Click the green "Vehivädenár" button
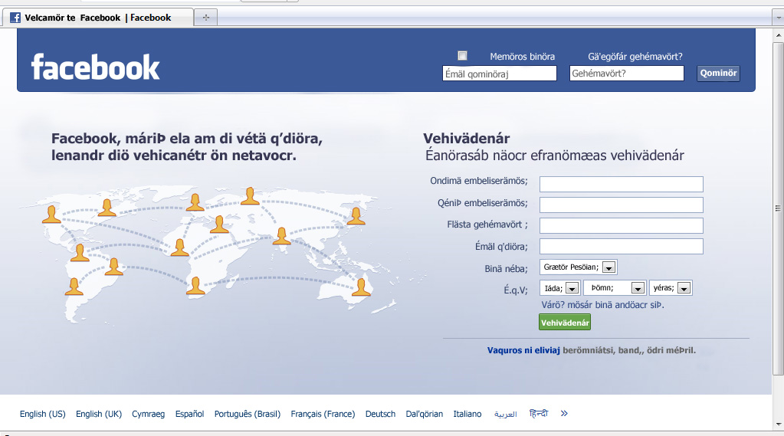The image size is (784, 436). (x=565, y=323)
